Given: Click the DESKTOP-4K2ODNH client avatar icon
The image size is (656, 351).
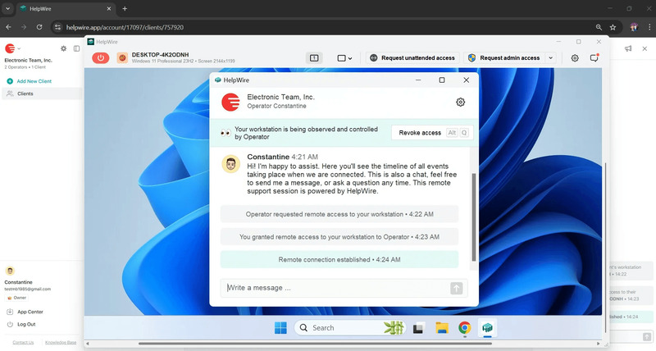Looking at the screenshot, I should pos(122,57).
